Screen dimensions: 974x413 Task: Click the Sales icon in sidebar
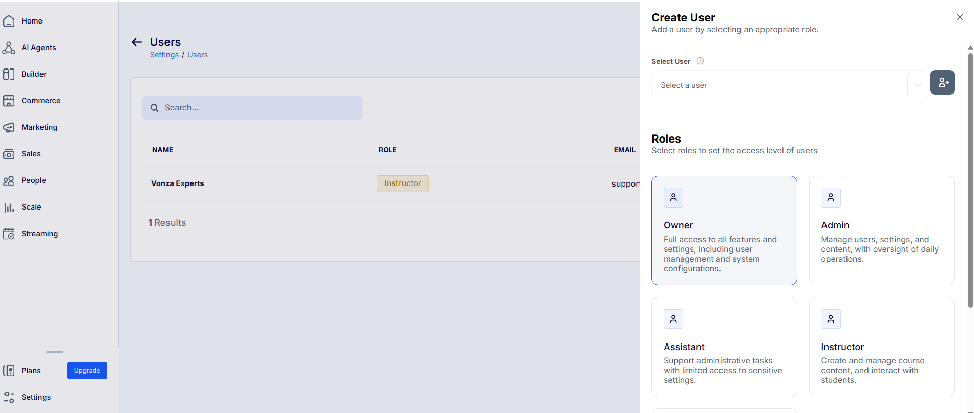(9, 154)
